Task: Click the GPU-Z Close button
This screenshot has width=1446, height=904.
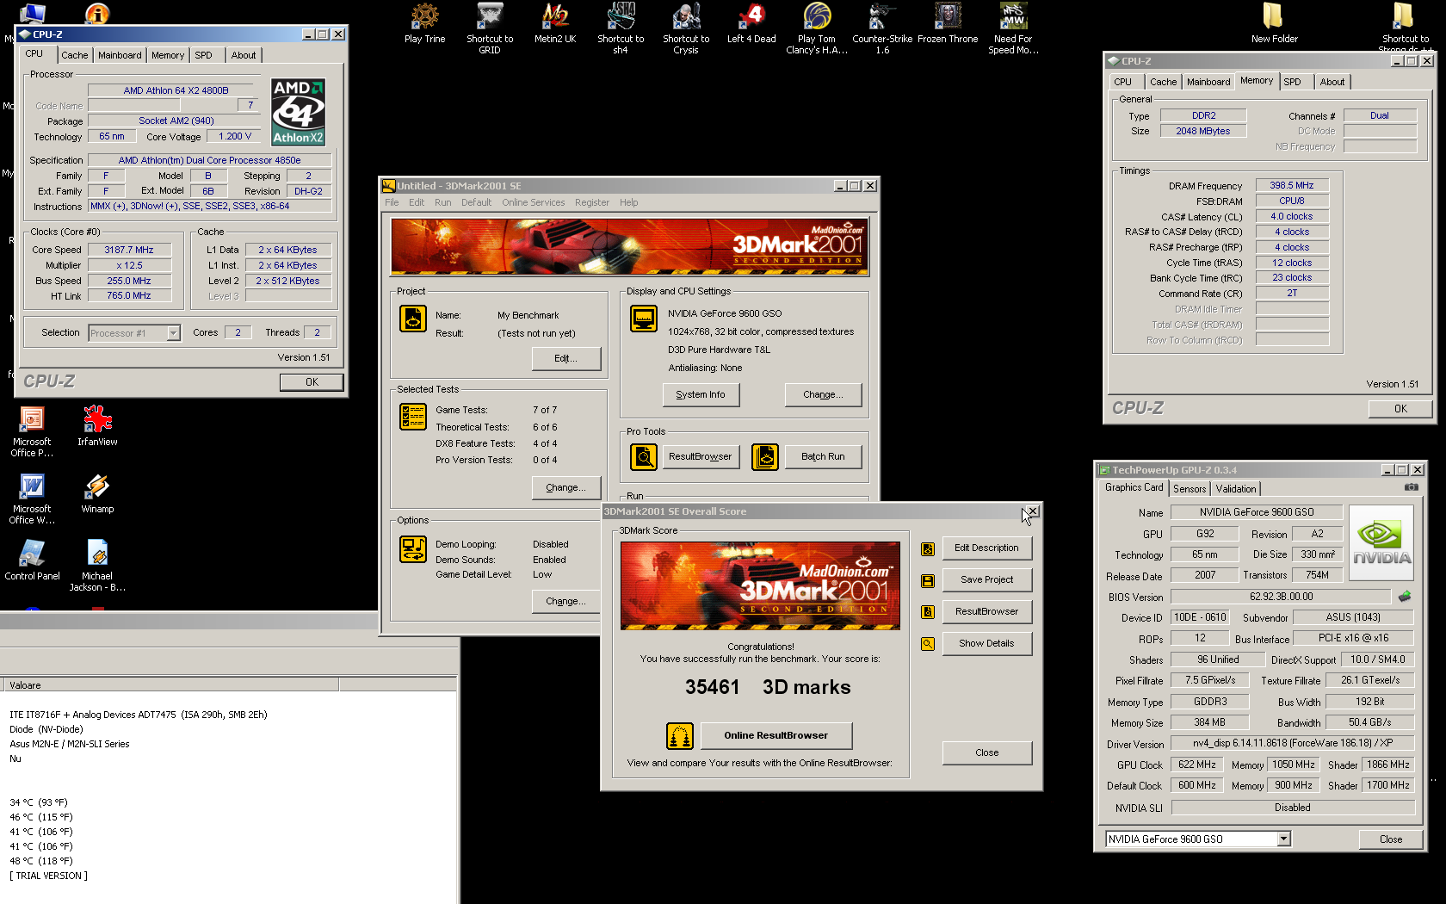Action: pos(1390,839)
